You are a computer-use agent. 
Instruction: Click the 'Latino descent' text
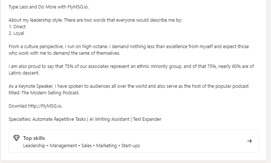pos(24,73)
